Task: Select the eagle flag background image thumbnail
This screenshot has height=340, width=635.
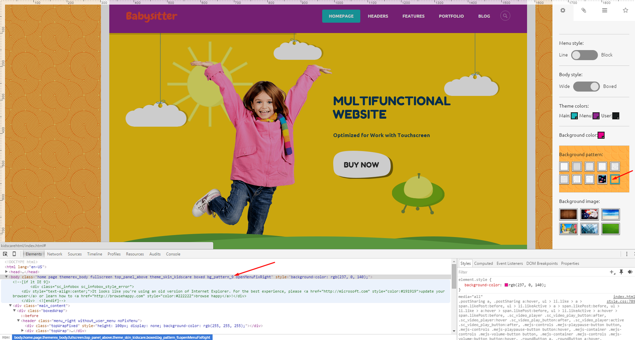Action: (x=589, y=214)
